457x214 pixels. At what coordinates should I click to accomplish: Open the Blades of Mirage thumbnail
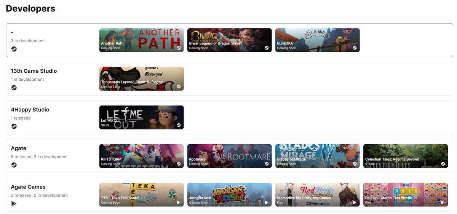coord(318,156)
